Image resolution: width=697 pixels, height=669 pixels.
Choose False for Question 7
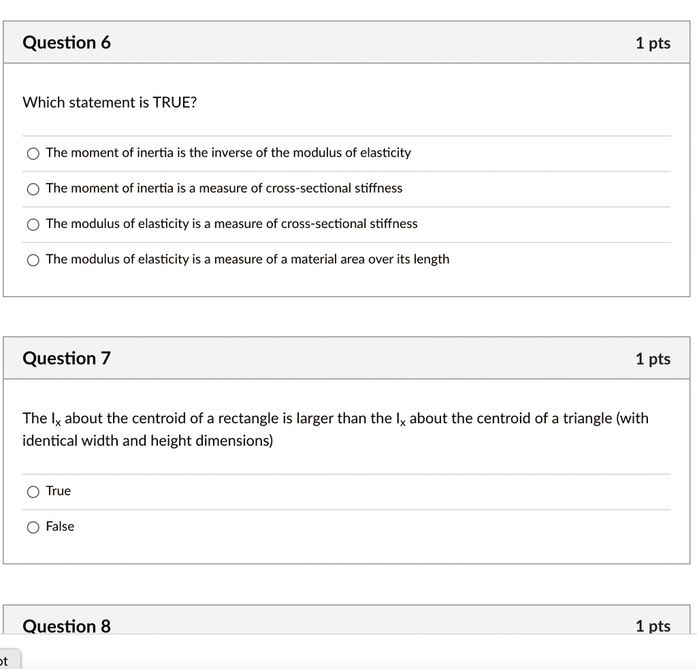[x=32, y=527]
